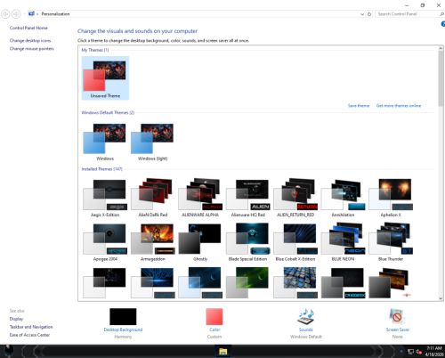This screenshot has height=358, width=445.
Task: Open Change desktop icons link
Action: [x=30, y=41]
